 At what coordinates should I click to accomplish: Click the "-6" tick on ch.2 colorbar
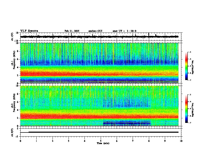click(x=190, y=116)
